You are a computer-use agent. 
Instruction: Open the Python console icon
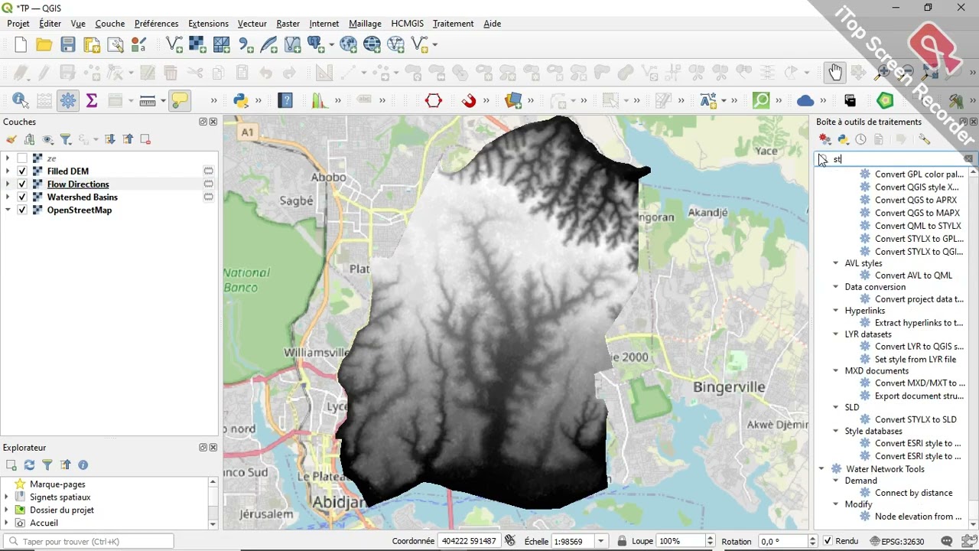[x=241, y=100]
